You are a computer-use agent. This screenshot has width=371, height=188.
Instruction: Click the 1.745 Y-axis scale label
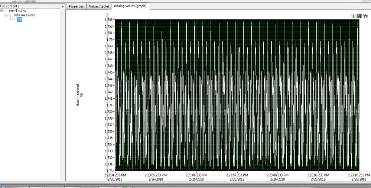(x=108, y=72)
